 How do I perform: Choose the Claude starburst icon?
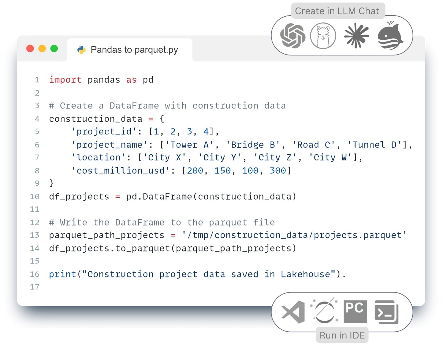[x=356, y=35]
